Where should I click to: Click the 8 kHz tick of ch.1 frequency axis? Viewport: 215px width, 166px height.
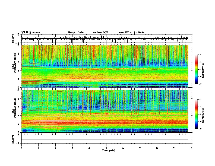[19, 54]
